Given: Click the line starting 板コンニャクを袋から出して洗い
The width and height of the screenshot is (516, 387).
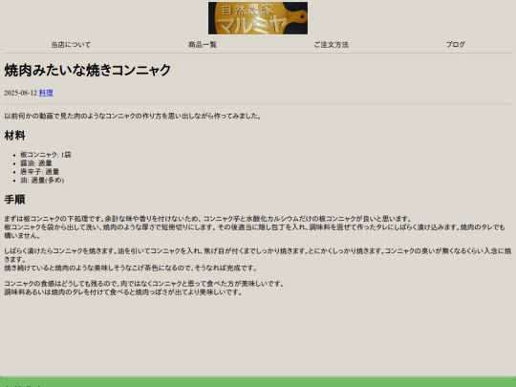Looking at the screenshot, I should tap(254, 231).
